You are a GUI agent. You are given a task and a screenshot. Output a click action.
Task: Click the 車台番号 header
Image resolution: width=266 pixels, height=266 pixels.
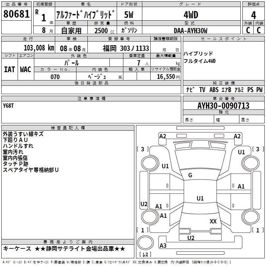coord(223,98)
